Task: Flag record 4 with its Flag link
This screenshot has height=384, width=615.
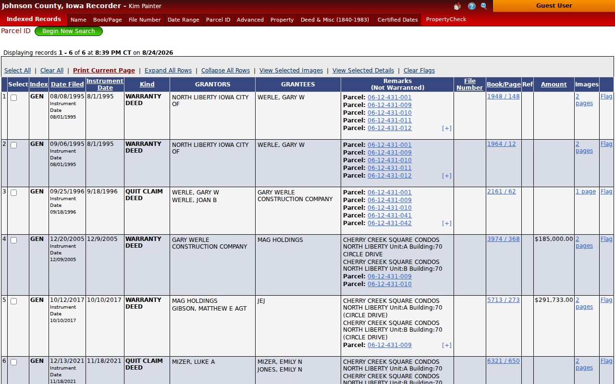Action: click(606, 239)
